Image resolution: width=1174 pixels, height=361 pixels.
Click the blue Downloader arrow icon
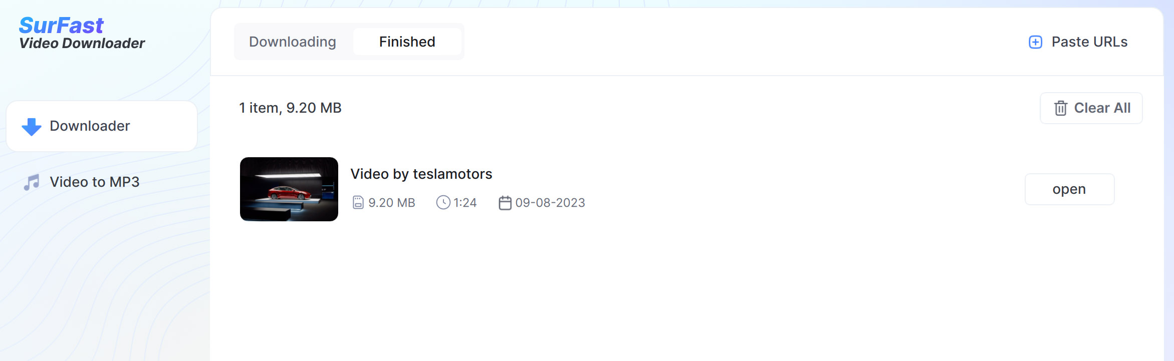coord(31,127)
